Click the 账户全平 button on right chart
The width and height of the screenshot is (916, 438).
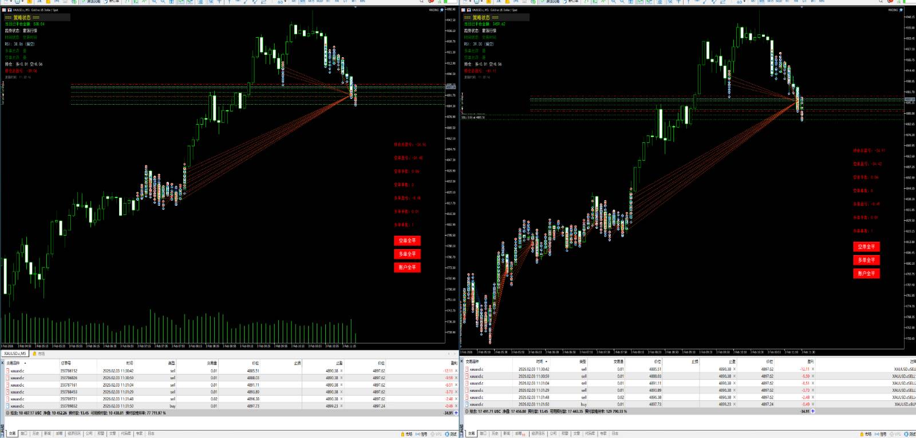(x=866, y=273)
